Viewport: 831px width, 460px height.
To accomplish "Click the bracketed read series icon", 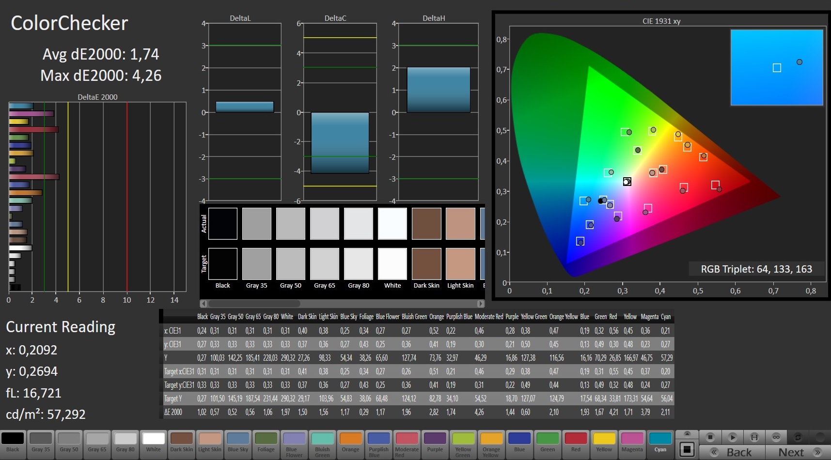I will click(x=754, y=437).
